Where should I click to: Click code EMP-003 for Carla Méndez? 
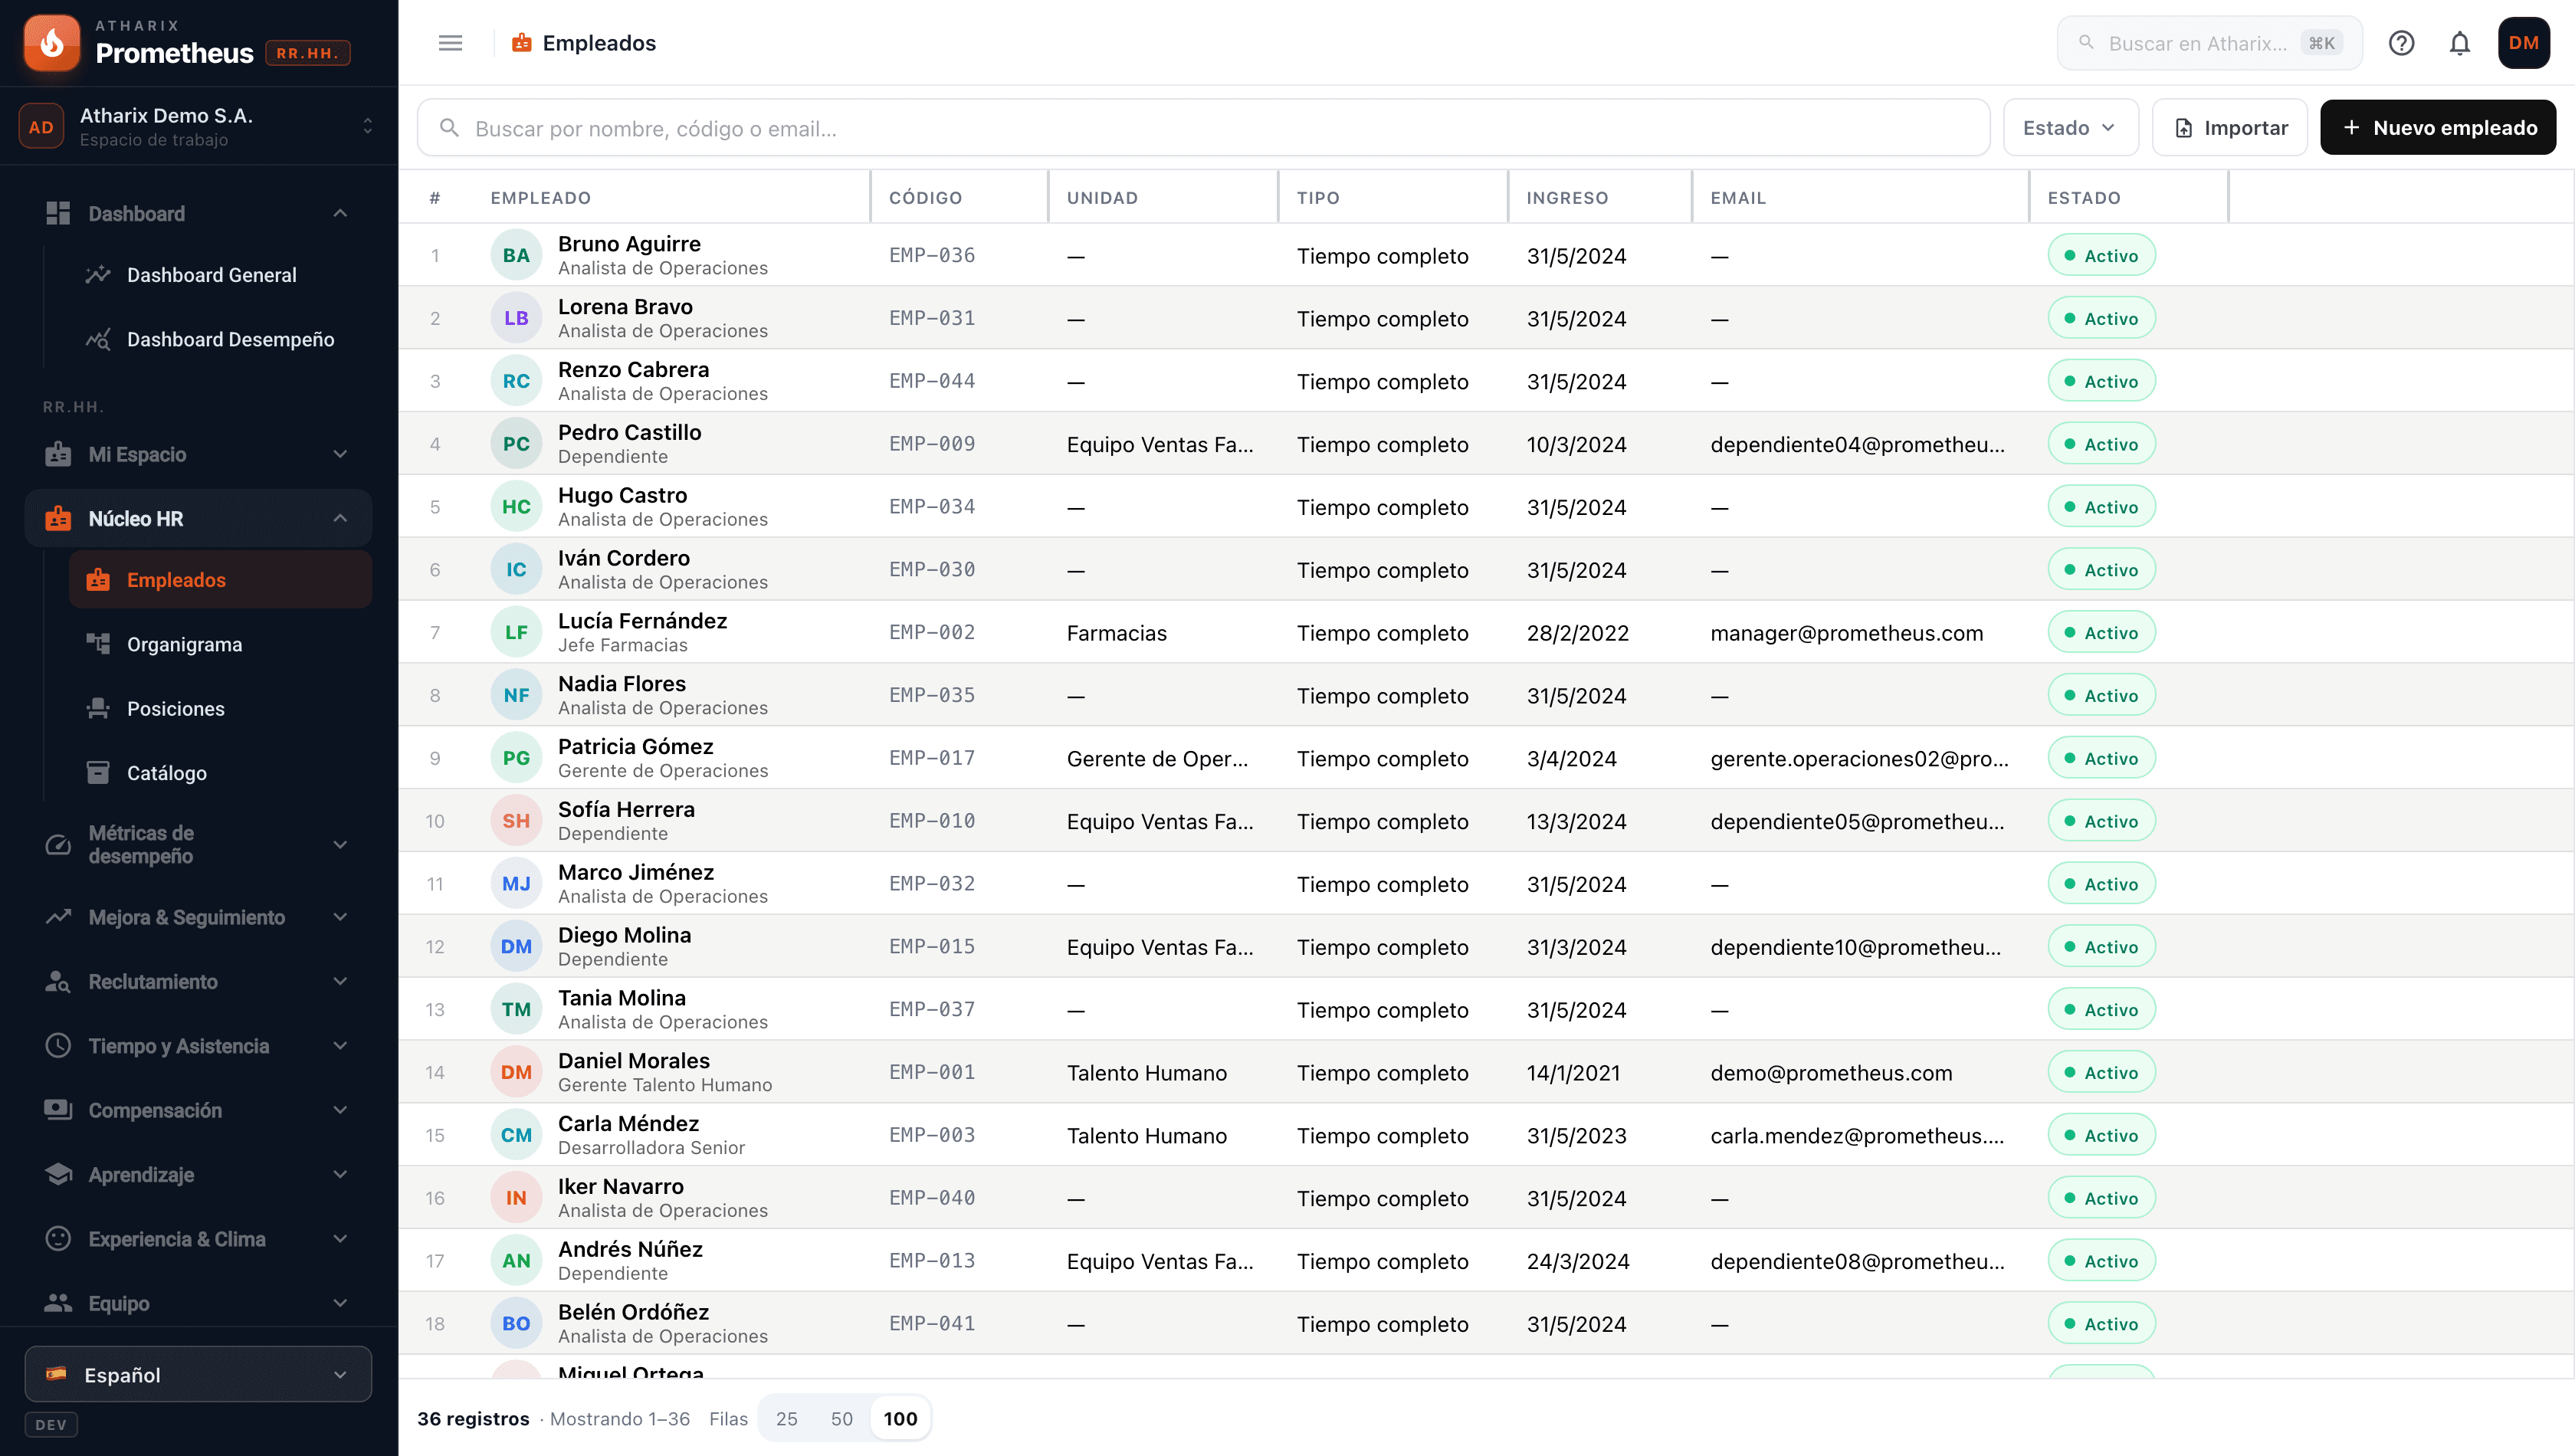[931, 1135]
